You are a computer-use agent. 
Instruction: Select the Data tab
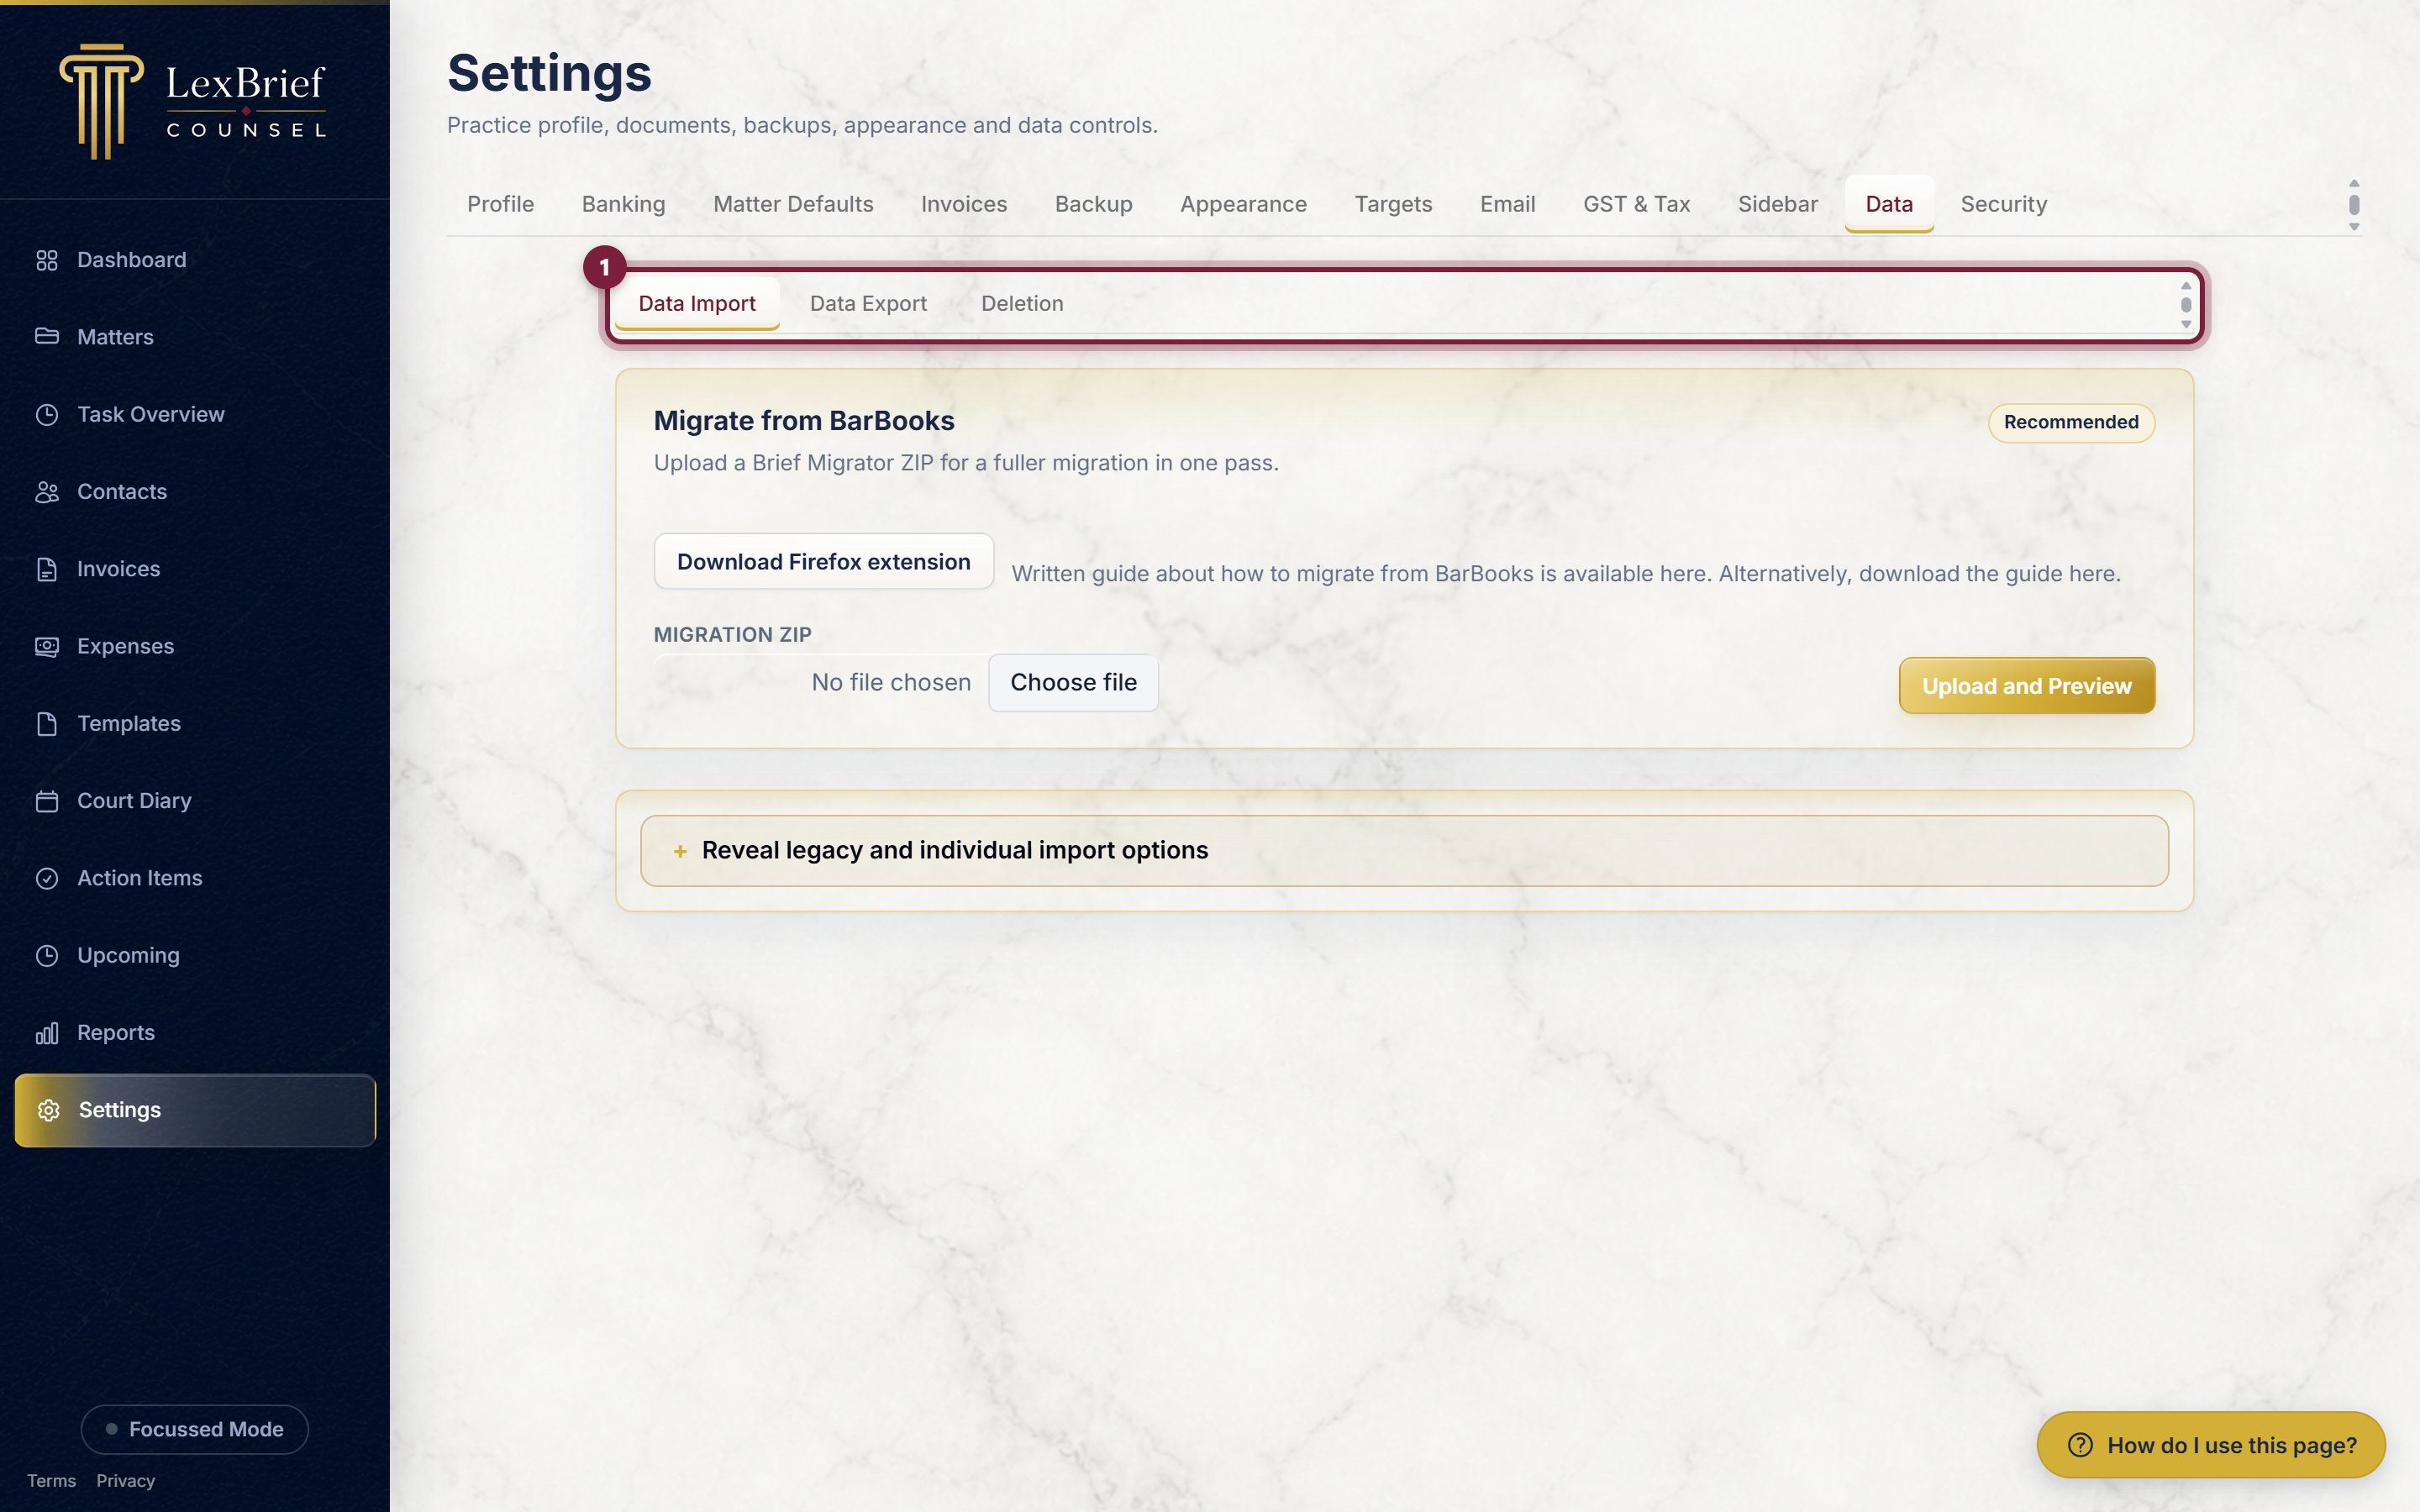click(x=1889, y=204)
